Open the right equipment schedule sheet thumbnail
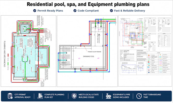The width and height of the screenshot is (173, 103). point(145,51)
